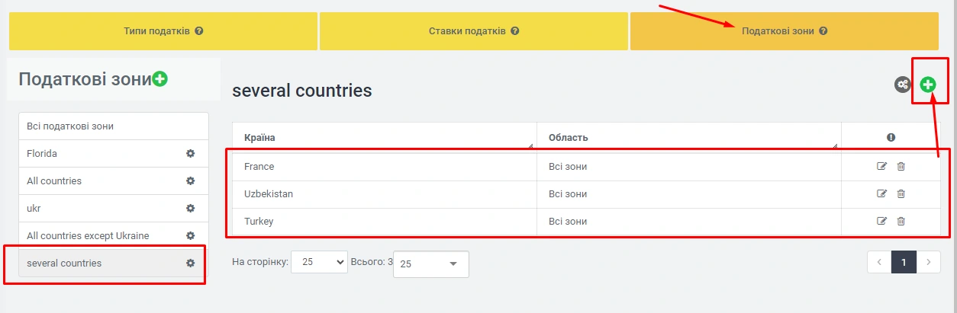Delete the Turkey row
The width and height of the screenshot is (957, 313).
tap(901, 222)
